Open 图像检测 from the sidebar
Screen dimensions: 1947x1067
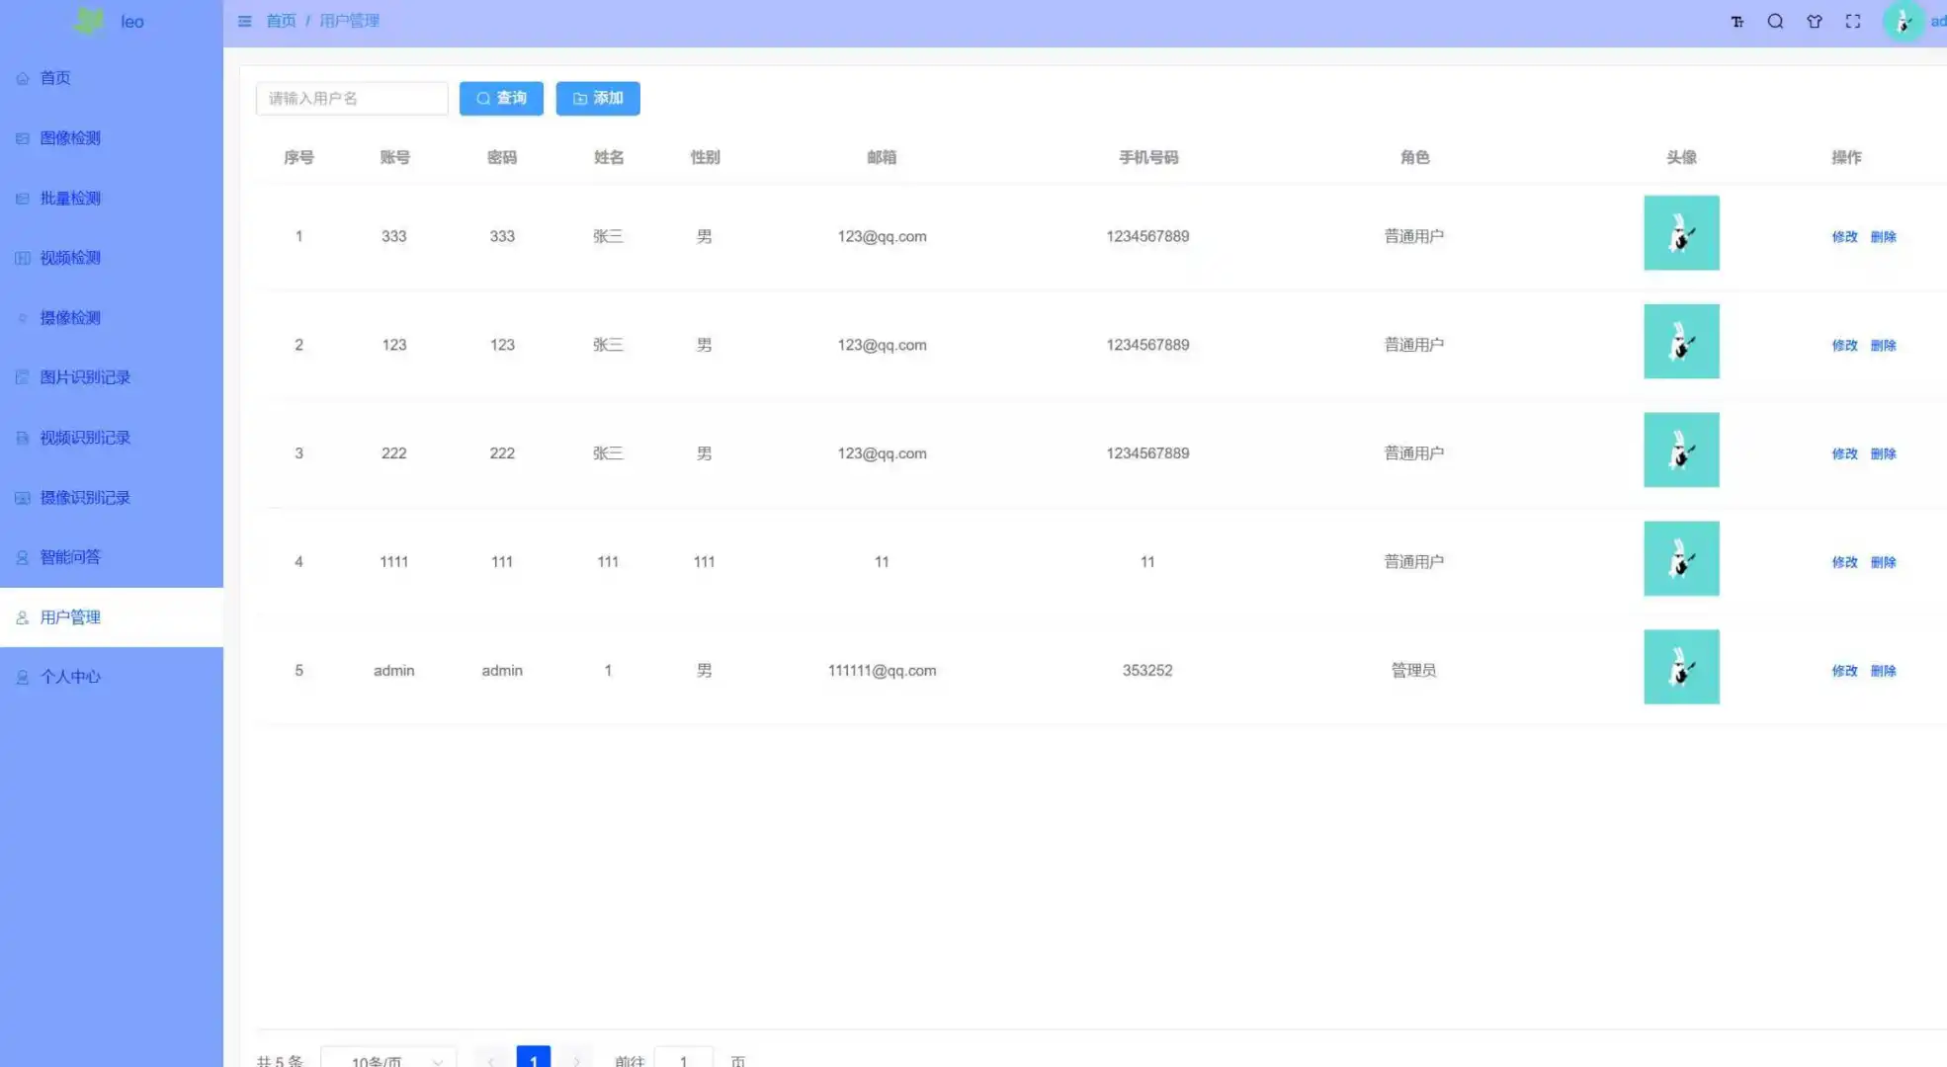69,137
